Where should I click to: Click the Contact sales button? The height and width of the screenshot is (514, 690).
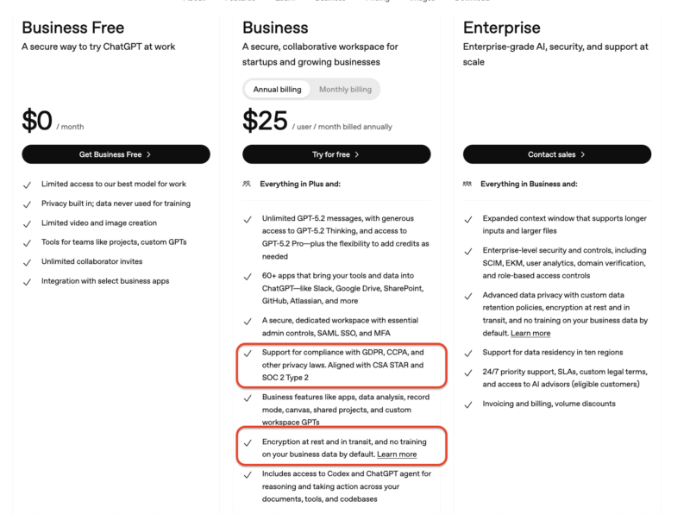click(x=556, y=154)
